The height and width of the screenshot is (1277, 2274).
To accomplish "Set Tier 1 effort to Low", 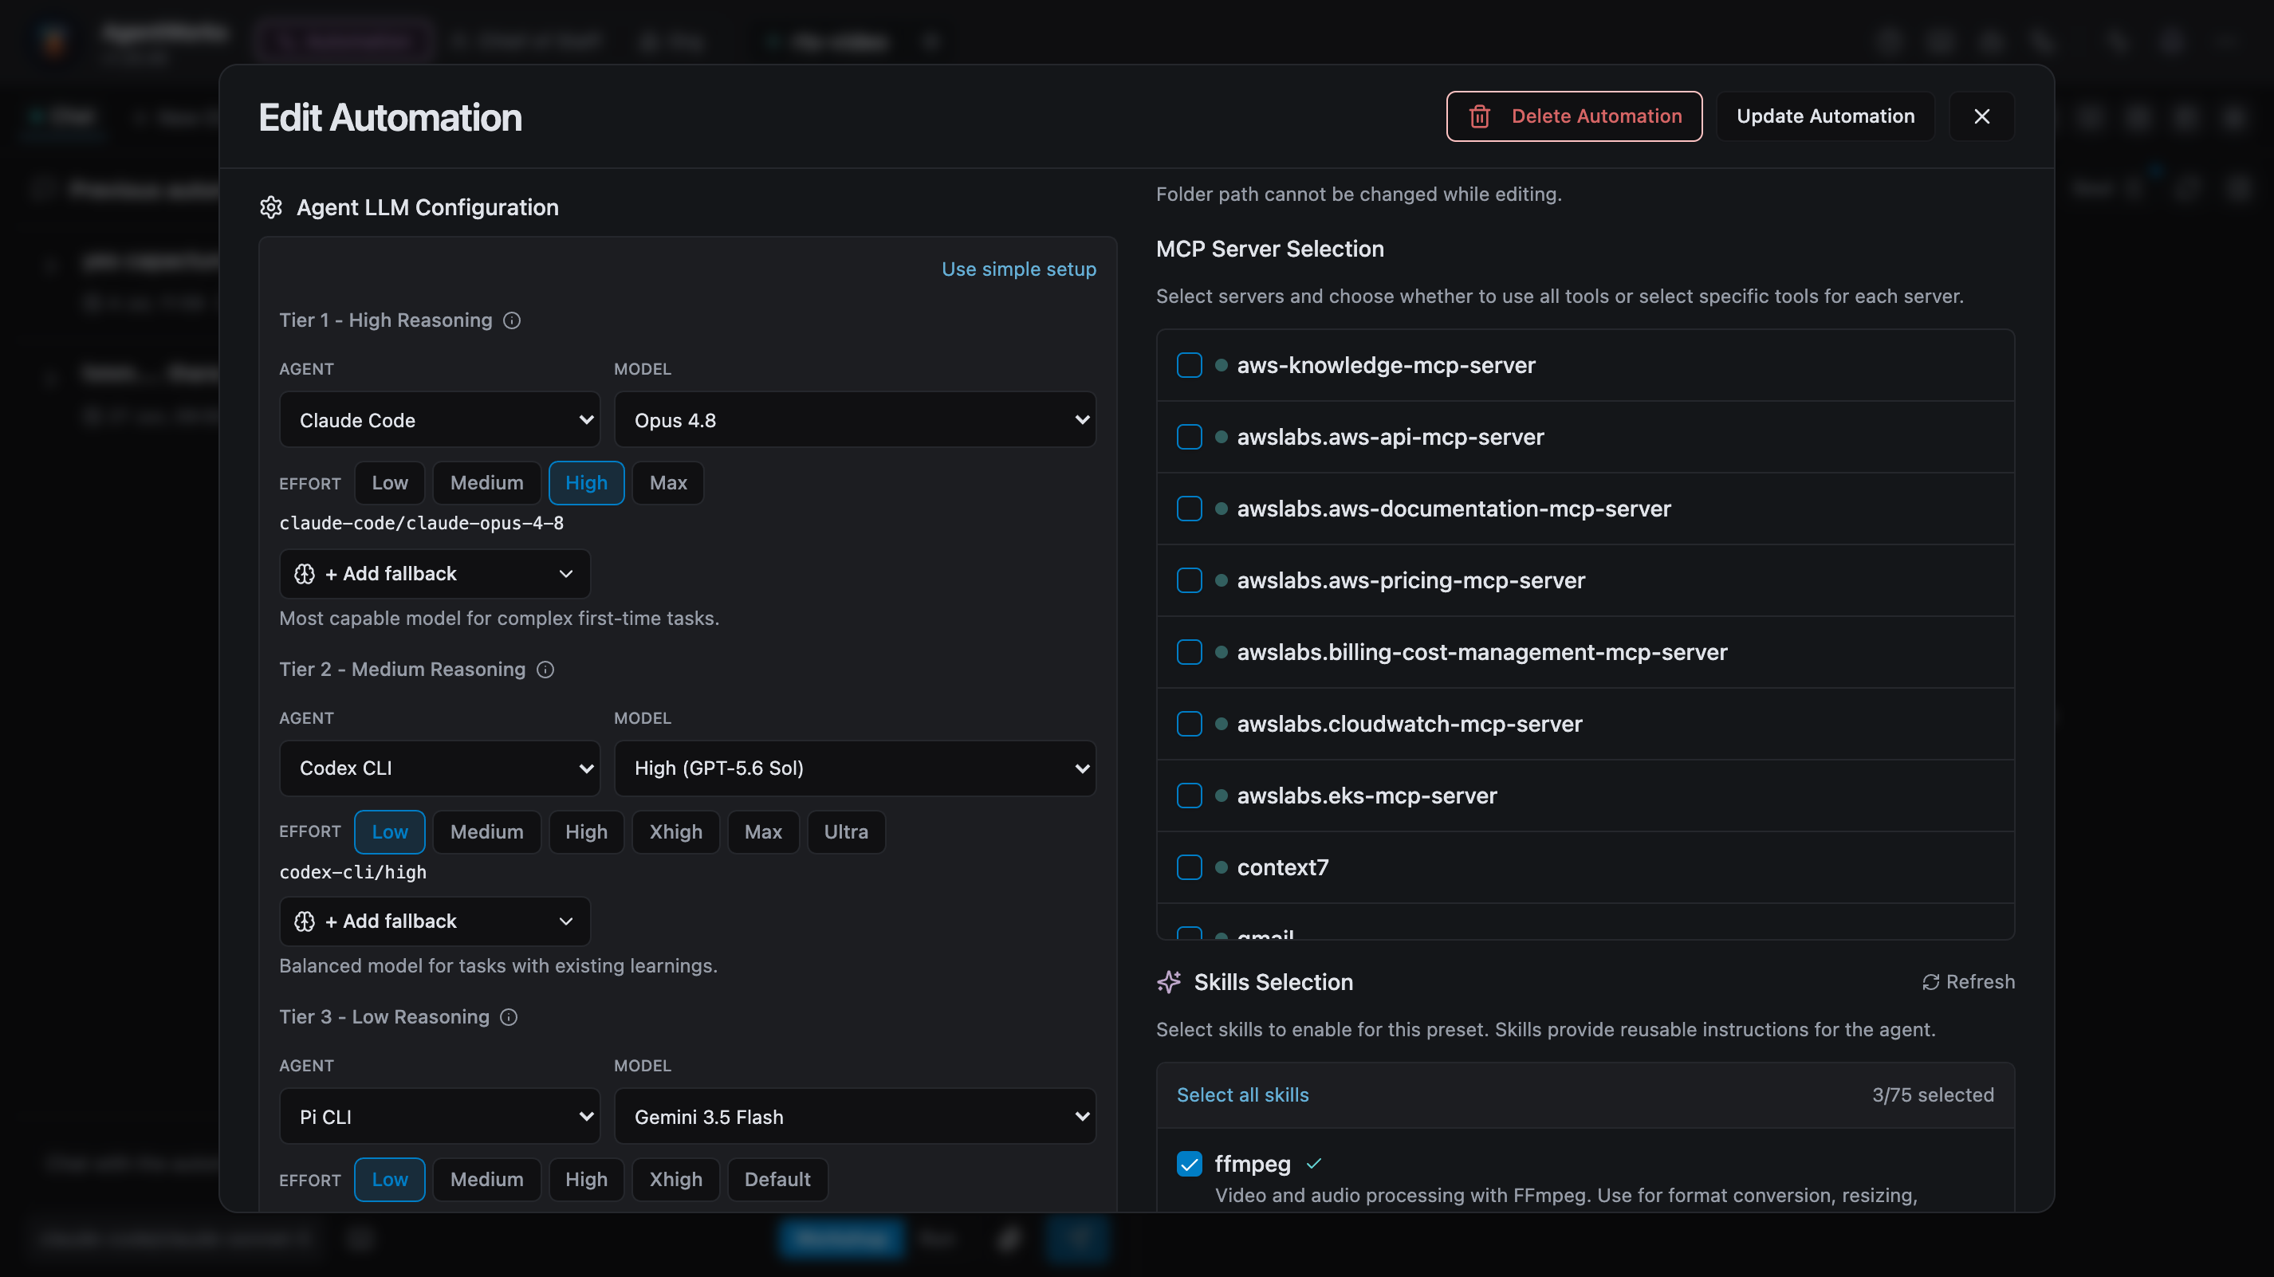I will 389,484.
